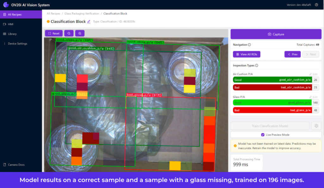Click the count 48 next to bad_glass
This screenshot has width=324, height=188.
tap(315, 110)
